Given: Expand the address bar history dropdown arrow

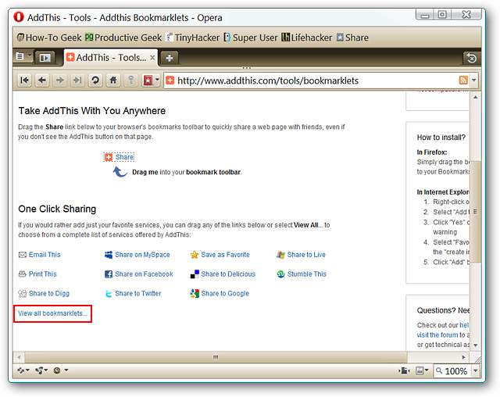Looking at the screenshot, I should (475, 80).
